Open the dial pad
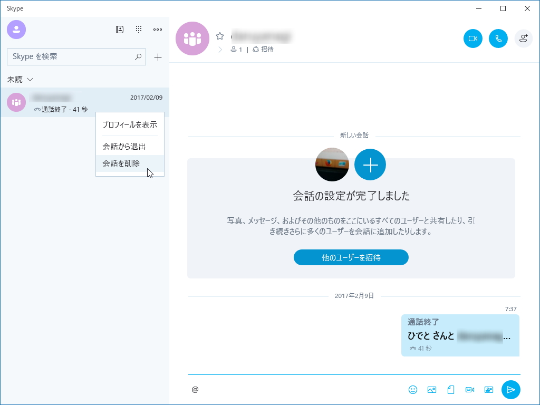This screenshot has width=540, height=405. coord(138,30)
